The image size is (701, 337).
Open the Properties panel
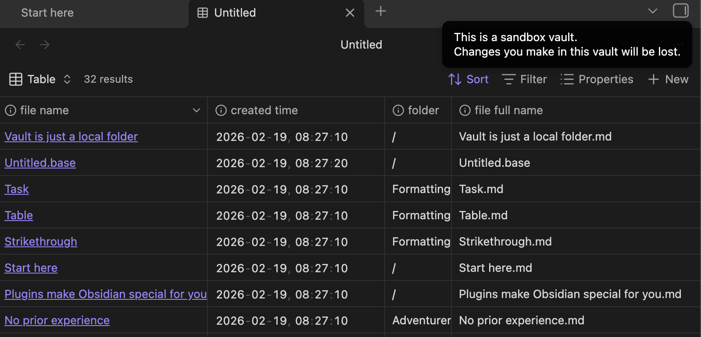pos(597,79)
